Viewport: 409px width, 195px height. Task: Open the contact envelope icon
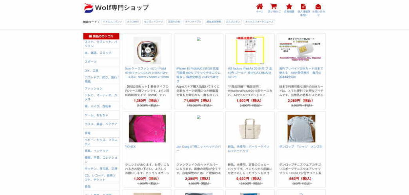pyautogui.click(x=318, y=6)
